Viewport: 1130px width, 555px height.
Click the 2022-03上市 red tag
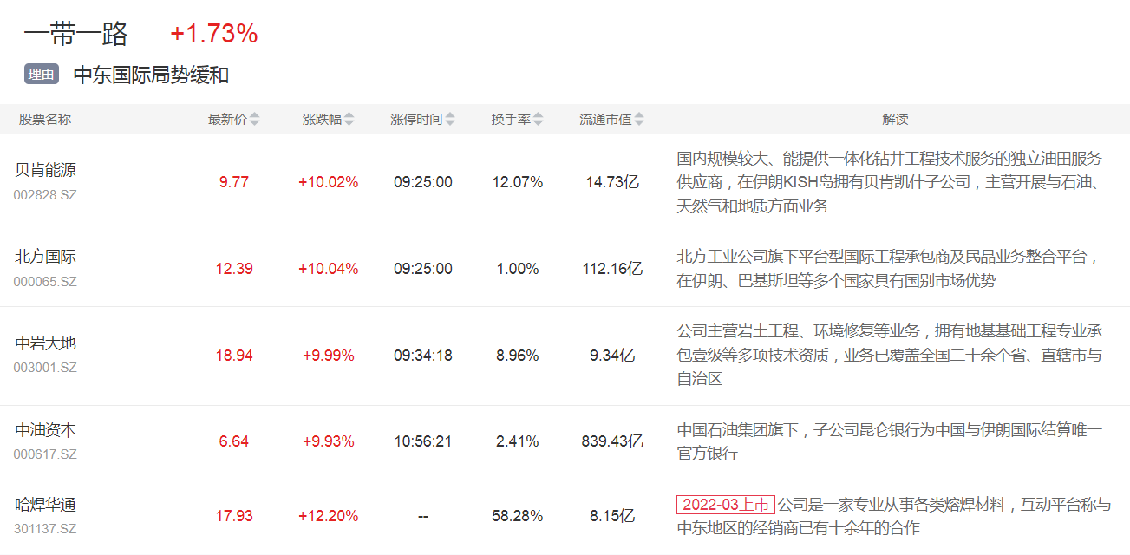[726, 505]
